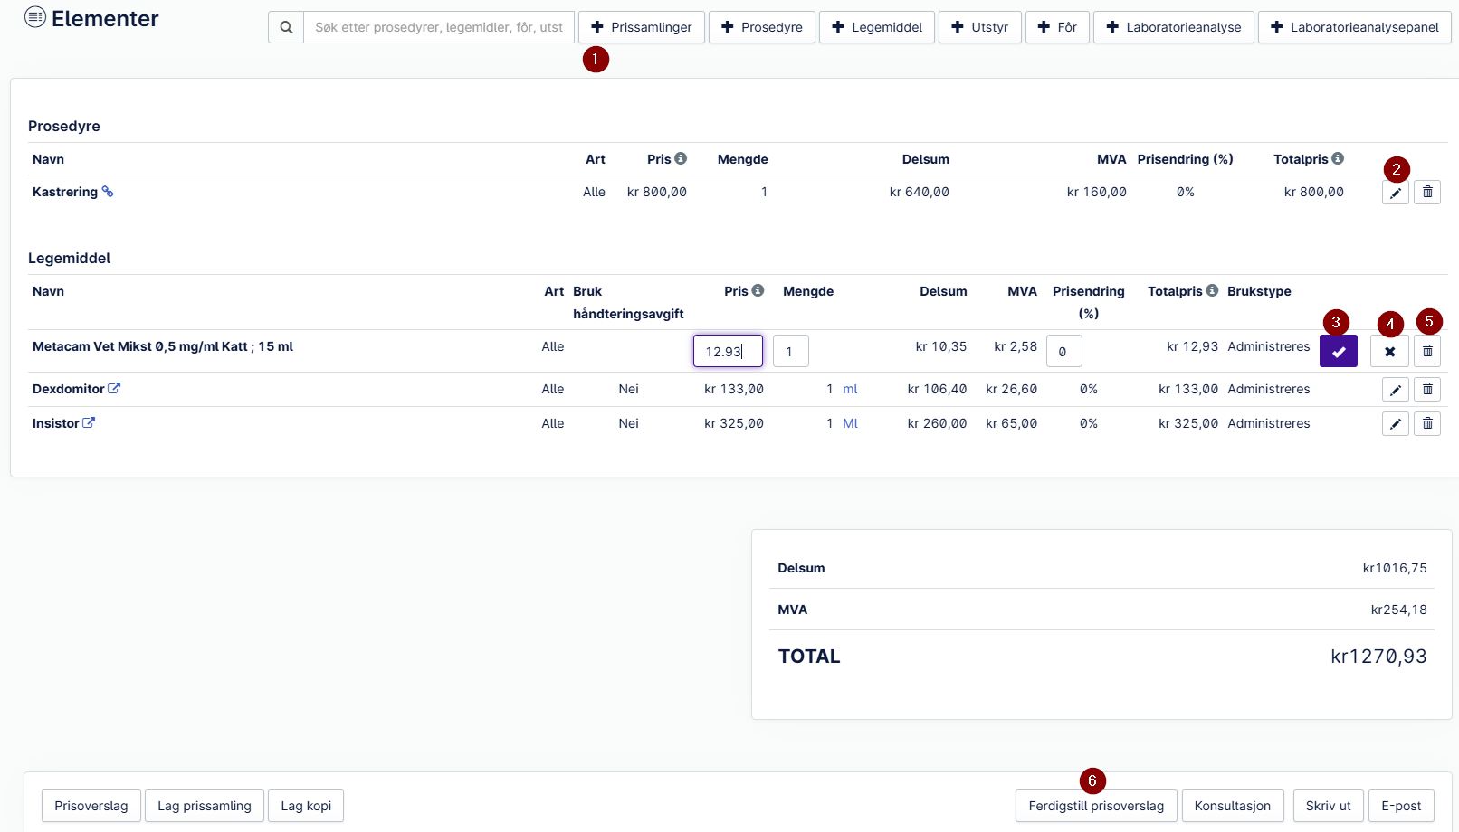Add a Prosedyre
Viewport: 1459px width, 832px height.
pyautogui.click(x=762, y=27)
